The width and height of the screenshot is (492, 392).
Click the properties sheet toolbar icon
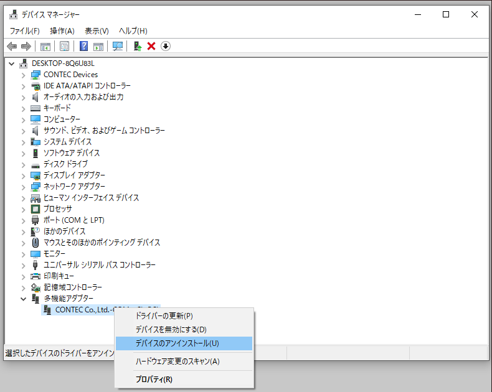tap(64, 47)
